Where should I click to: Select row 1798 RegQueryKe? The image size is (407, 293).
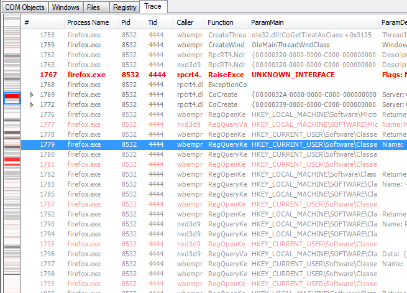pyautogui.click(x=214, y=274)
